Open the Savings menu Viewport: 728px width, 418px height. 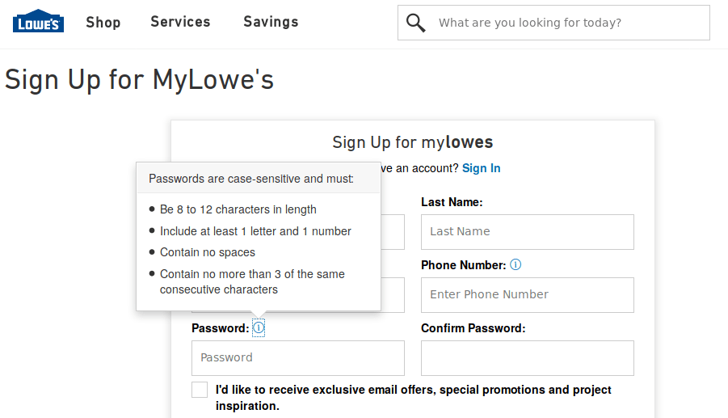point(271,22)
